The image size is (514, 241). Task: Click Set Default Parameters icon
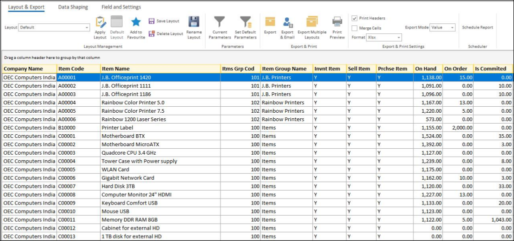coord(245,22)
